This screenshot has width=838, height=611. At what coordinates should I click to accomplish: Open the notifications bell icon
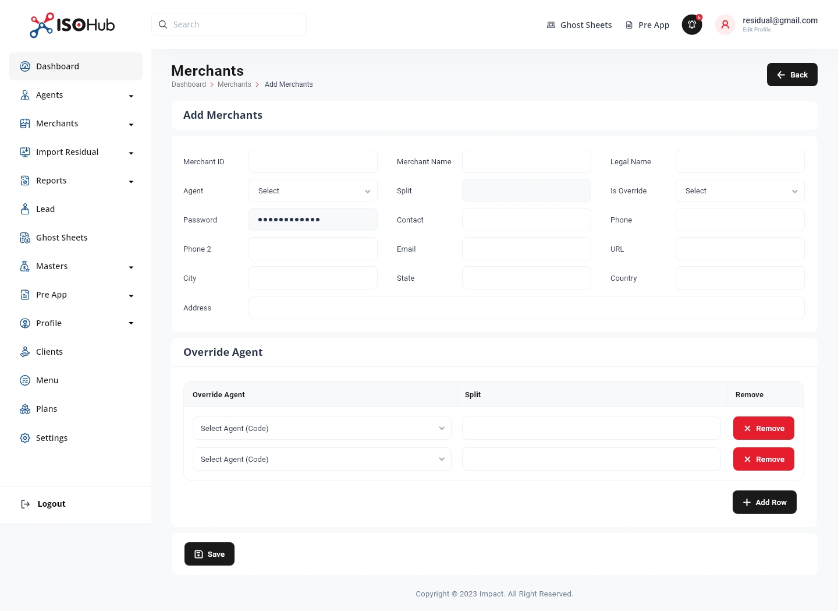coord(692,24)
